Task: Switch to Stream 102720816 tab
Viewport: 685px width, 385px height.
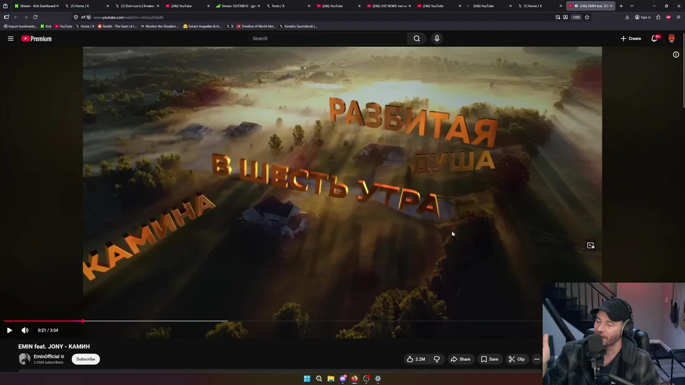Action: [x=239, y=6]
